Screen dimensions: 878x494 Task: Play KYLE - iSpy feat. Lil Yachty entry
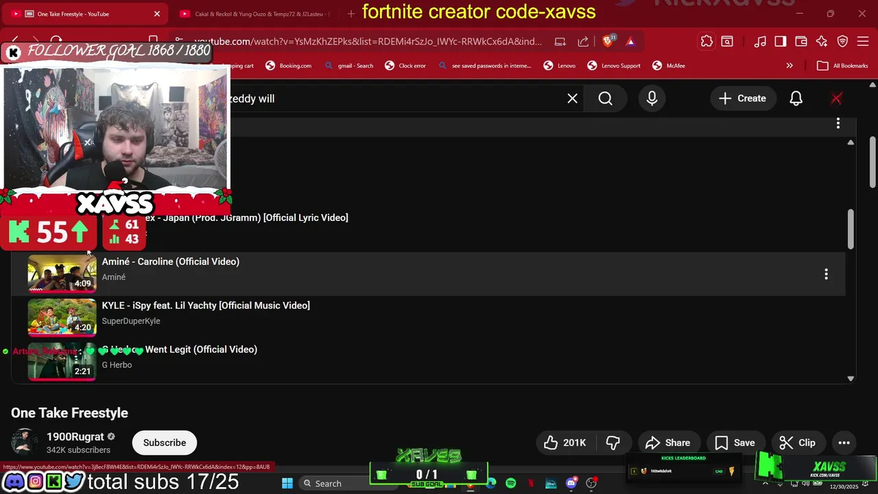pyautogui.click(x=206, y=305)
